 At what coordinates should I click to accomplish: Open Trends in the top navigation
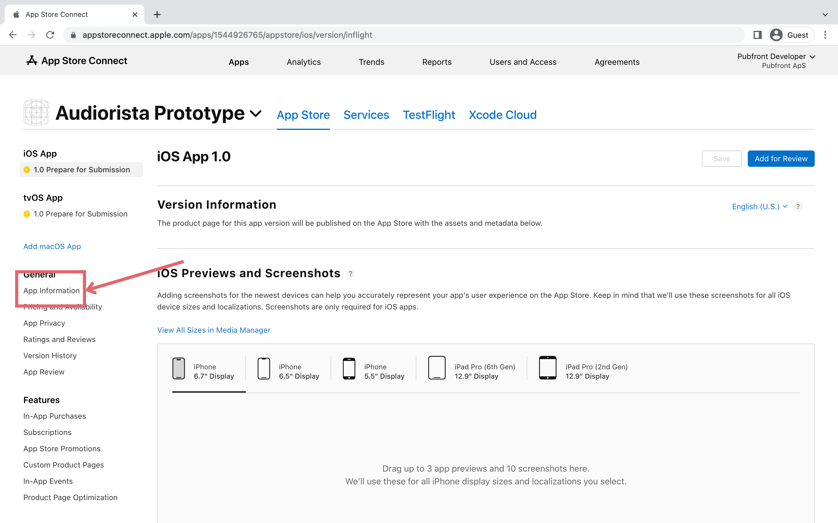pyautogui.click(x=371, y=62)
